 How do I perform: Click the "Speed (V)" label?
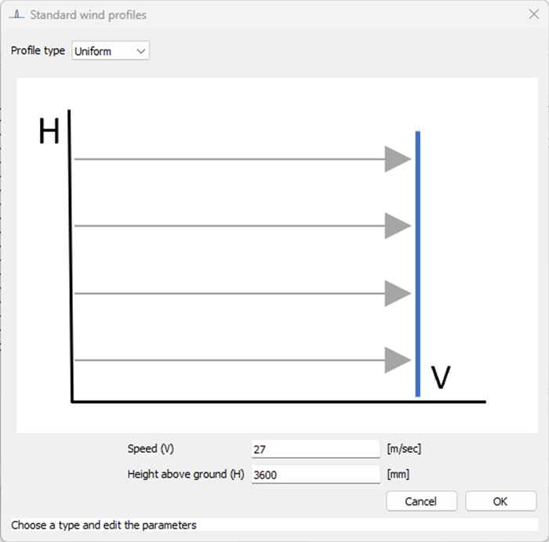151,449
